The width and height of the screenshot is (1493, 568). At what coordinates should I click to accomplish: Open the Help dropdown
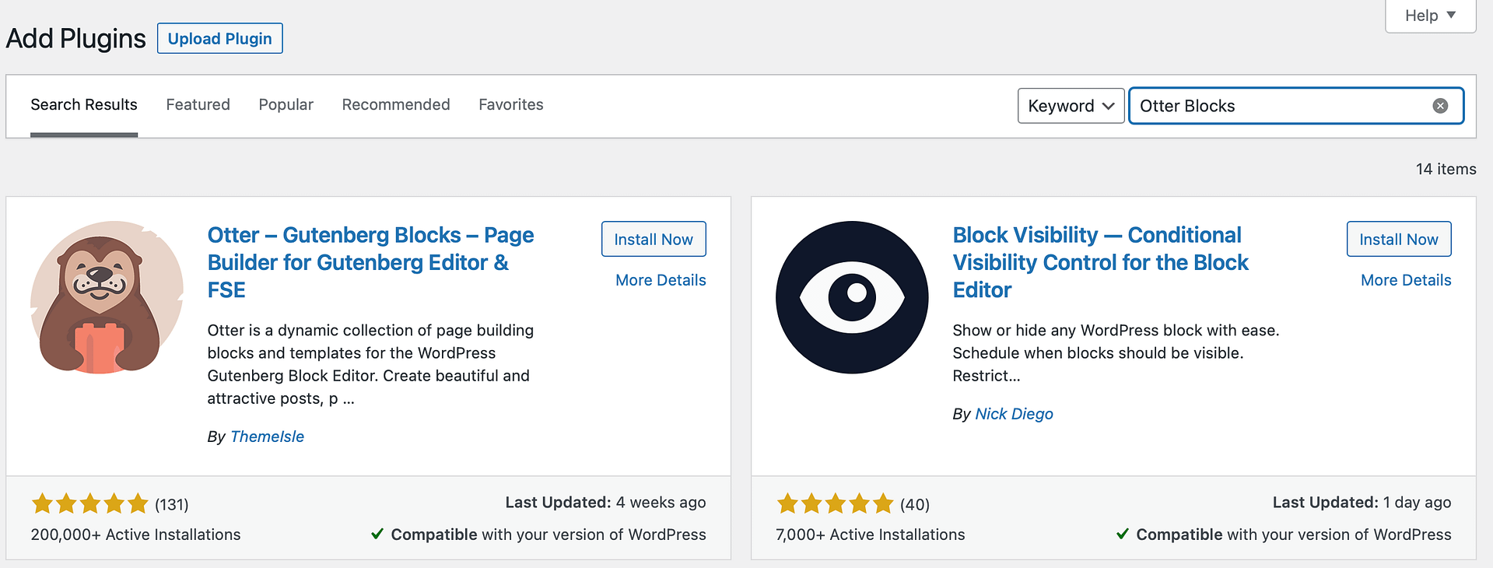[1430, 16]
